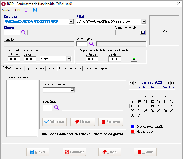Viewport: 183px width, 159px height.
Task: Select day 29 in the calendar
Action: (172, 111)
